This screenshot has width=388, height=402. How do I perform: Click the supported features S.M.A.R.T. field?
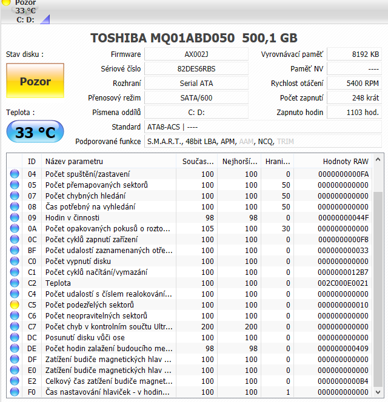[x=263, y=141]
